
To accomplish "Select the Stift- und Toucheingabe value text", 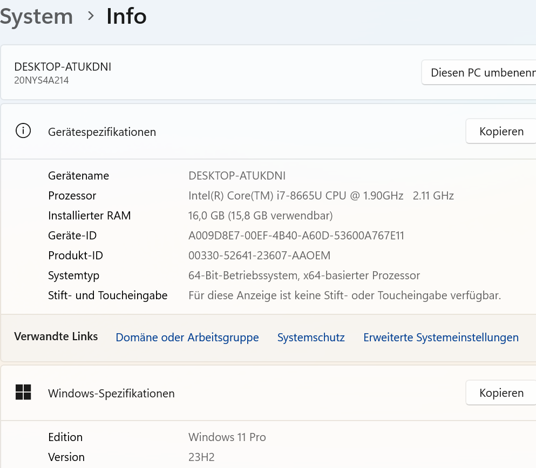I will coord(344,295).
